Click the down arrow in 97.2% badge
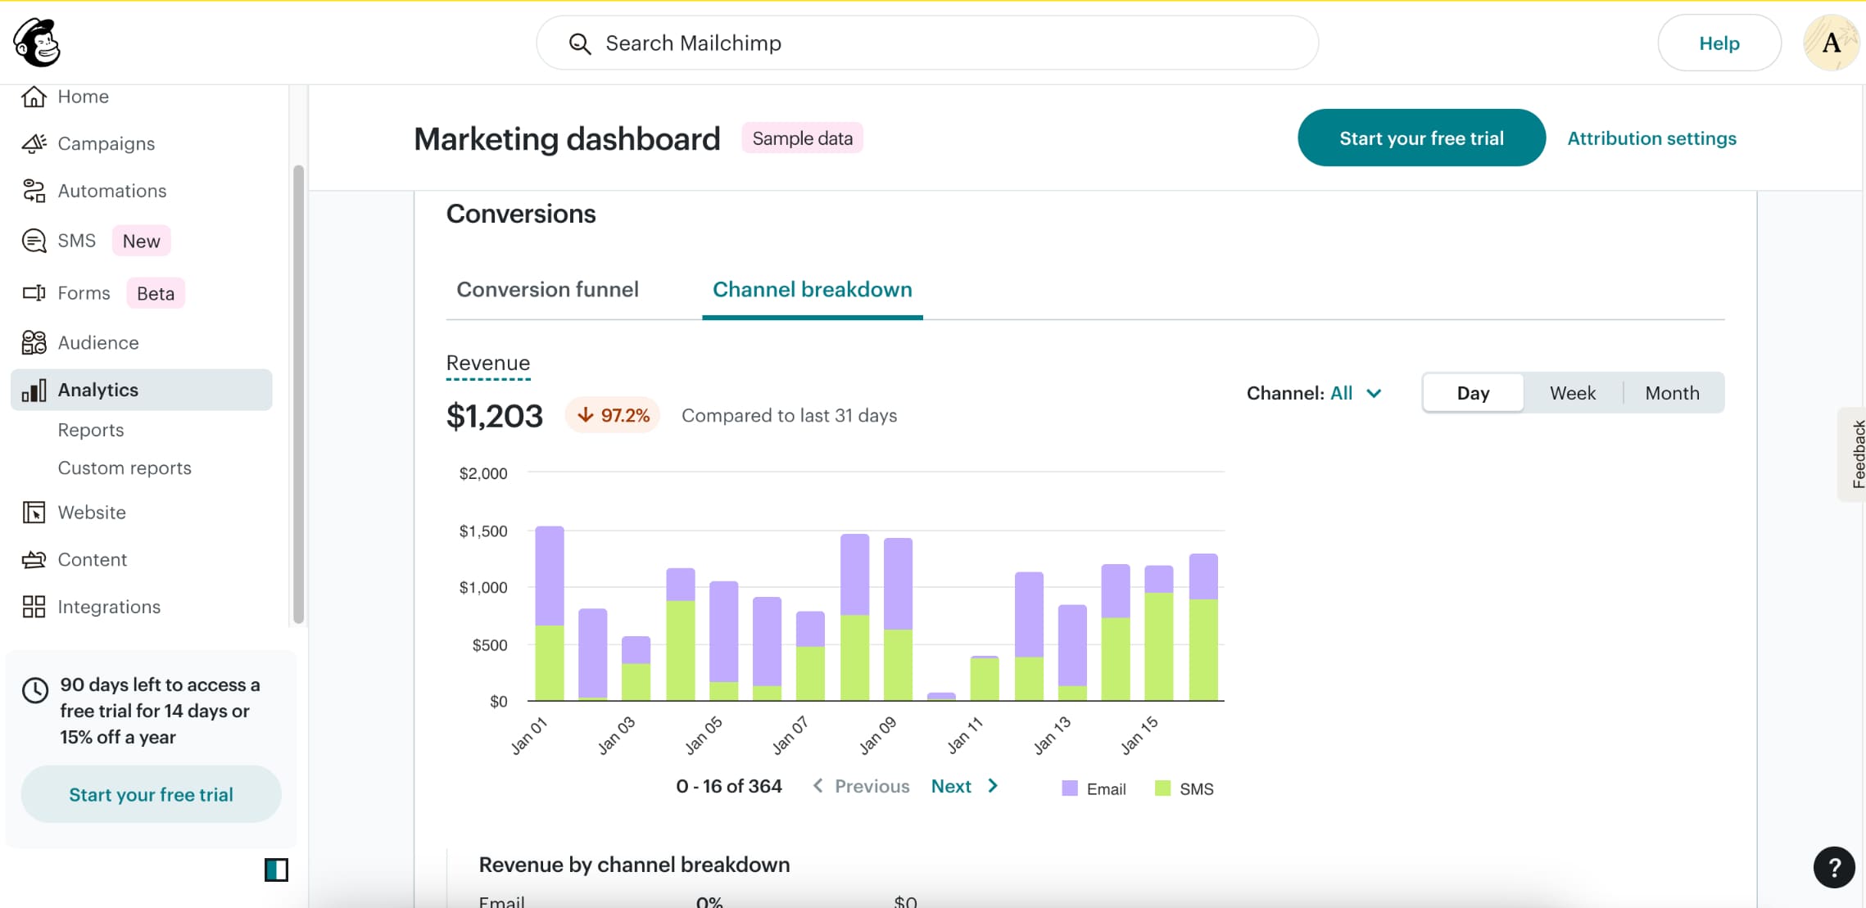This screenshot has width=1866, height=908. click(x=586, y=415)
